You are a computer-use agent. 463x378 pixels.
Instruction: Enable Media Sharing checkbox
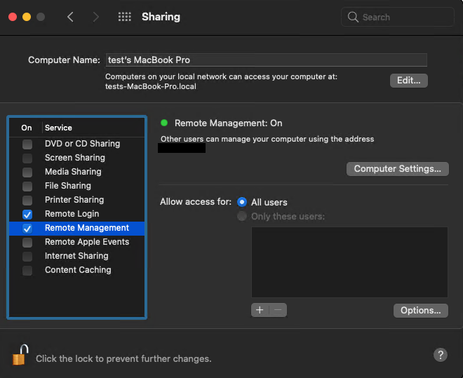point(27,173)
